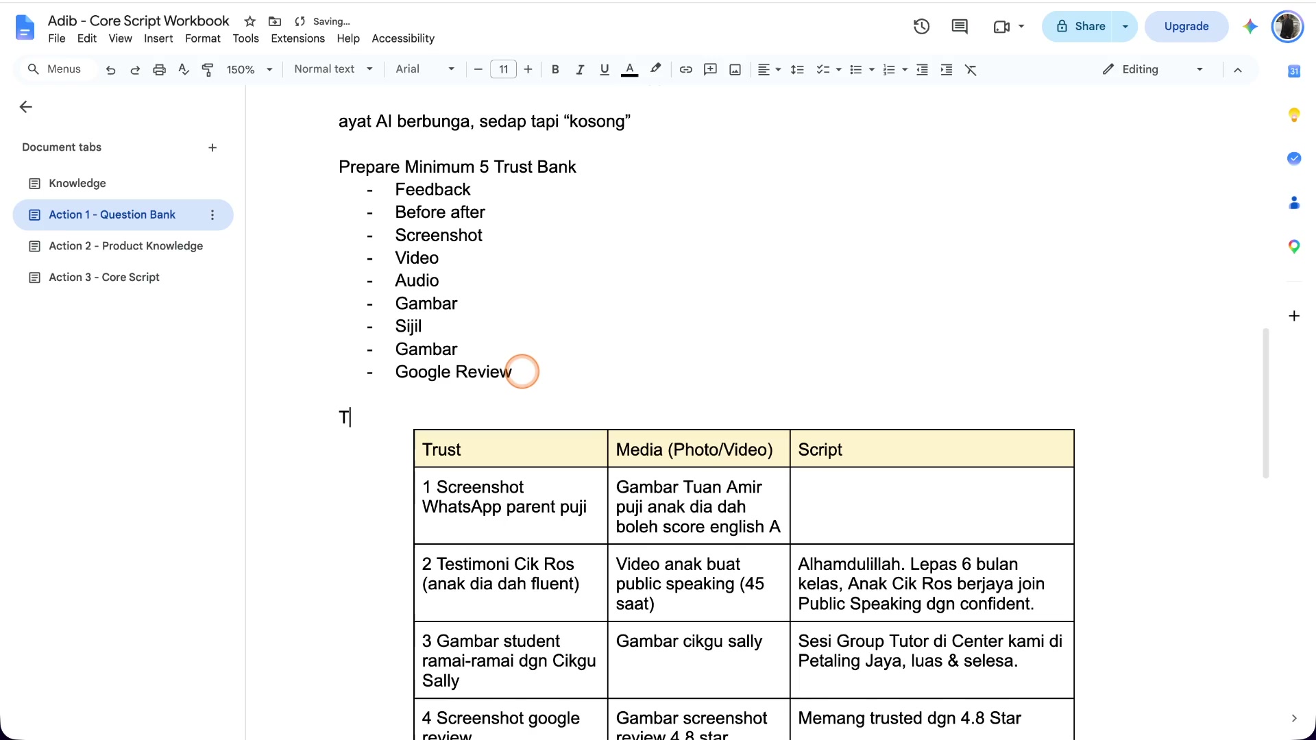This screenshot has height=740, width=1316.
Task: Open the Editing mode dropdown
Action: pyautogui.click(x=1153, y=69)
